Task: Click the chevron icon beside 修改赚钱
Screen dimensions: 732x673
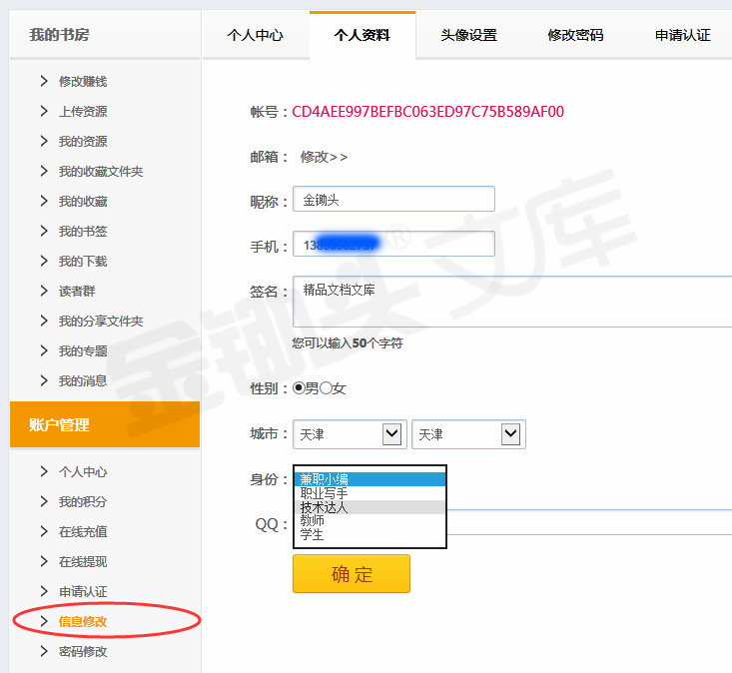Action: pyautogui.click(x=44, y=81)
